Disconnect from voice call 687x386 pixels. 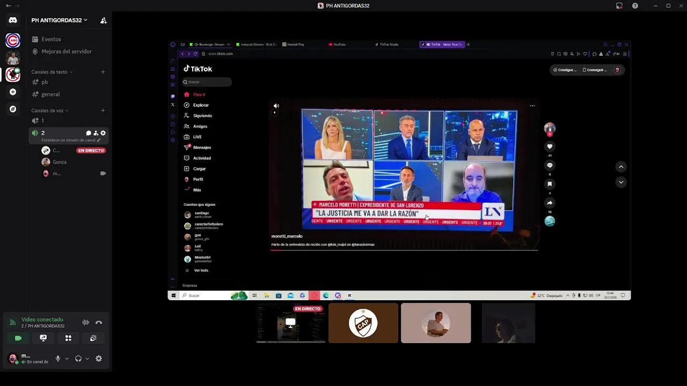tap(99, 322)
